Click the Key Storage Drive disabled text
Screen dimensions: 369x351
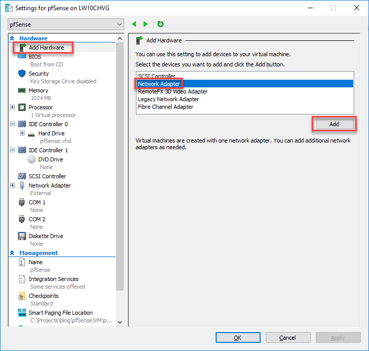pyautogui.click(x=63, y=81)
